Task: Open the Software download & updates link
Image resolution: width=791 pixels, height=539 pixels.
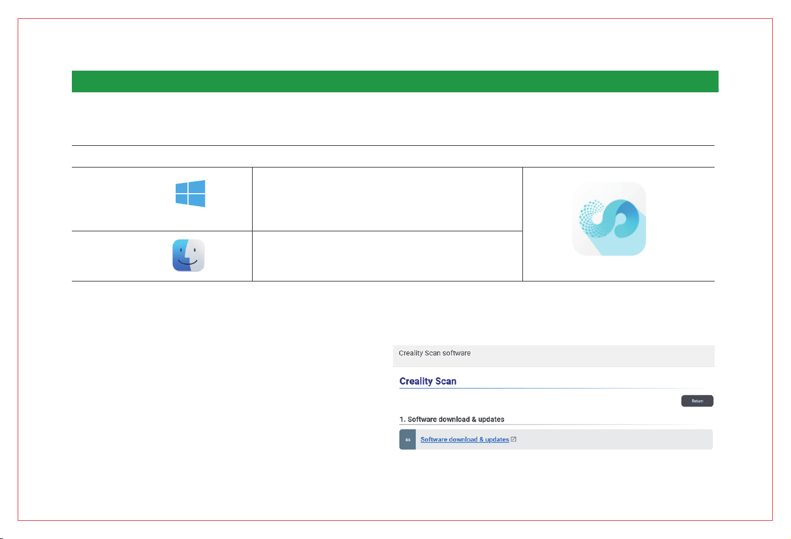Action: click(465, 439)
